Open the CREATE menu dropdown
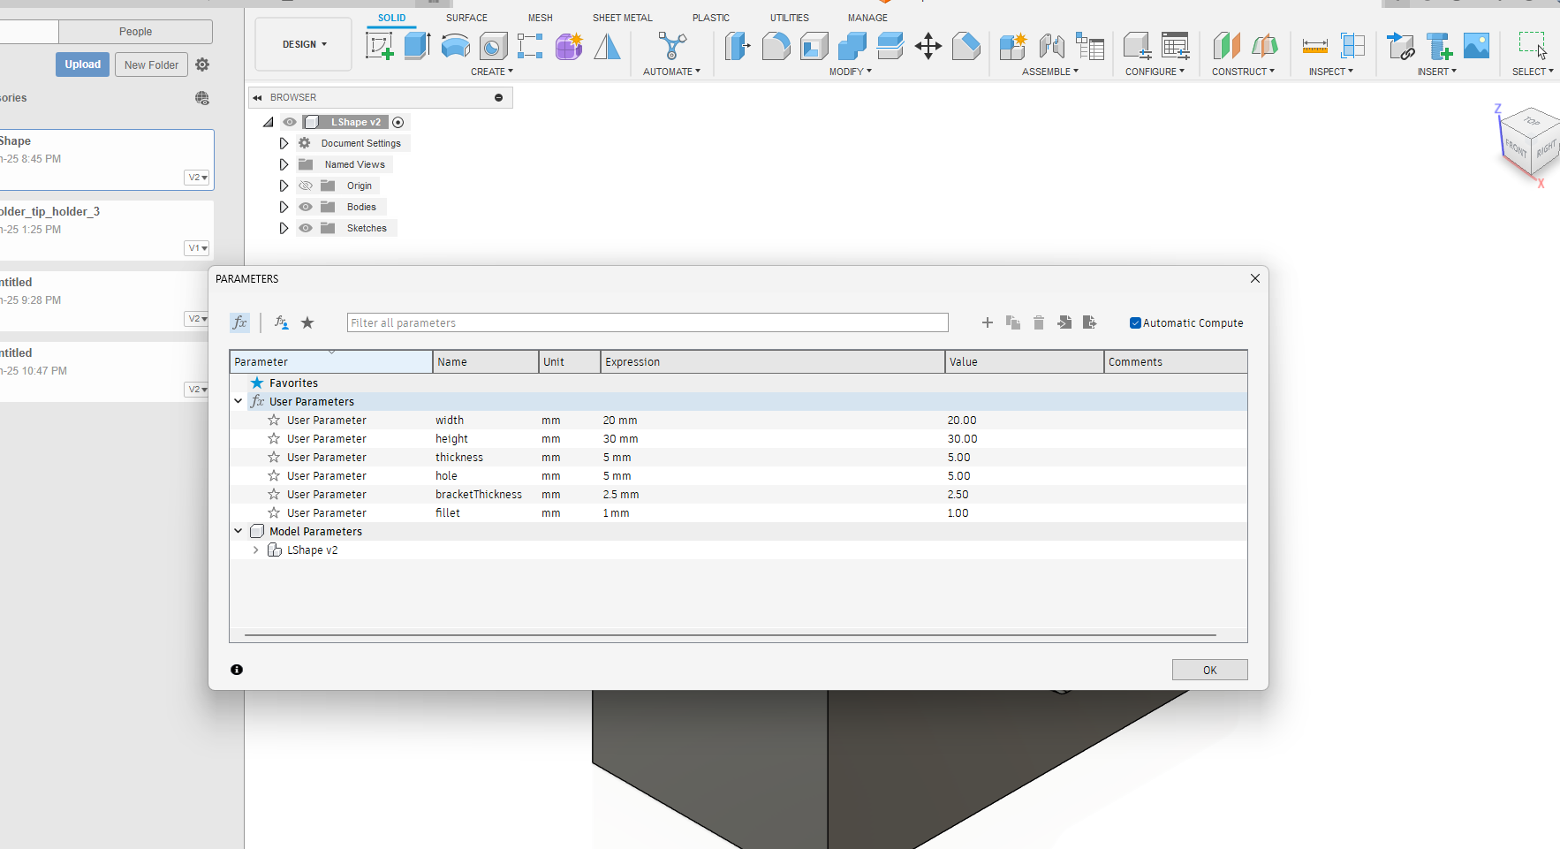Viewport: 1560px width, 849px height. coord(491,72)
